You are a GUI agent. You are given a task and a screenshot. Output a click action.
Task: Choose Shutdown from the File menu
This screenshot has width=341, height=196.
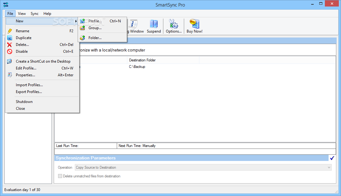42,102
